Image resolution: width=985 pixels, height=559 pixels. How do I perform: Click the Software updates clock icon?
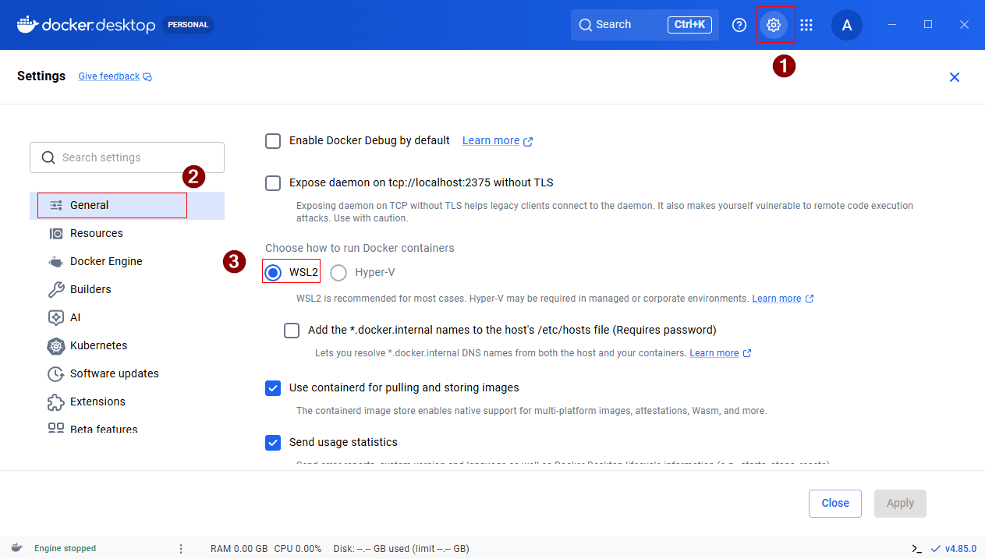[x=56, y=373]
